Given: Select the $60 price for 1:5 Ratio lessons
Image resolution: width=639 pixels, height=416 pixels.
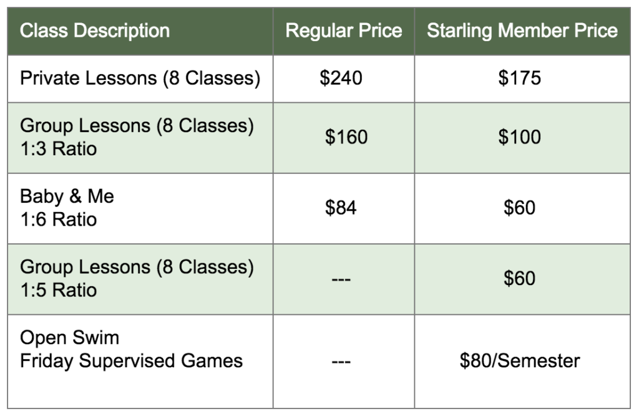Looking at the screenshot, I should 522,279.
